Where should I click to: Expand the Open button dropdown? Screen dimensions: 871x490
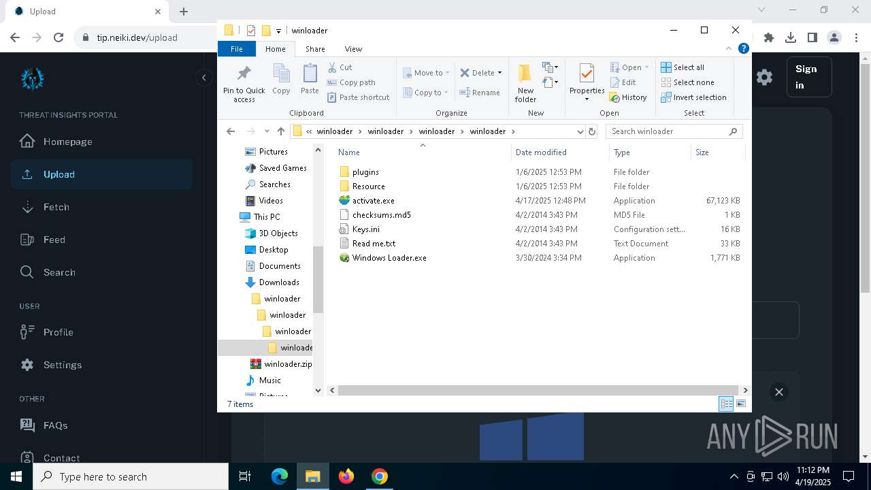646,67
